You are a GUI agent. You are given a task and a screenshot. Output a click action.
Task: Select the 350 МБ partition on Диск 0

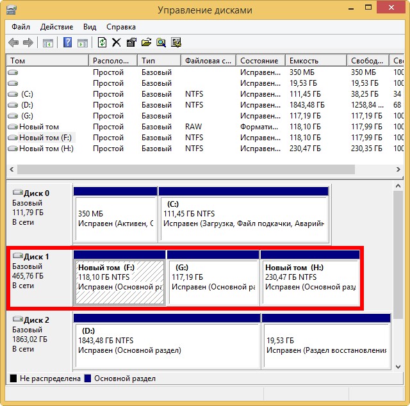point(115,215)
